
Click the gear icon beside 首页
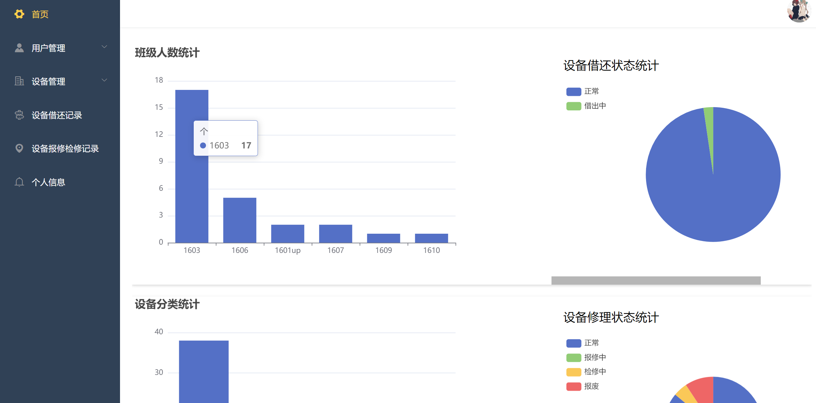coord(19,14)
